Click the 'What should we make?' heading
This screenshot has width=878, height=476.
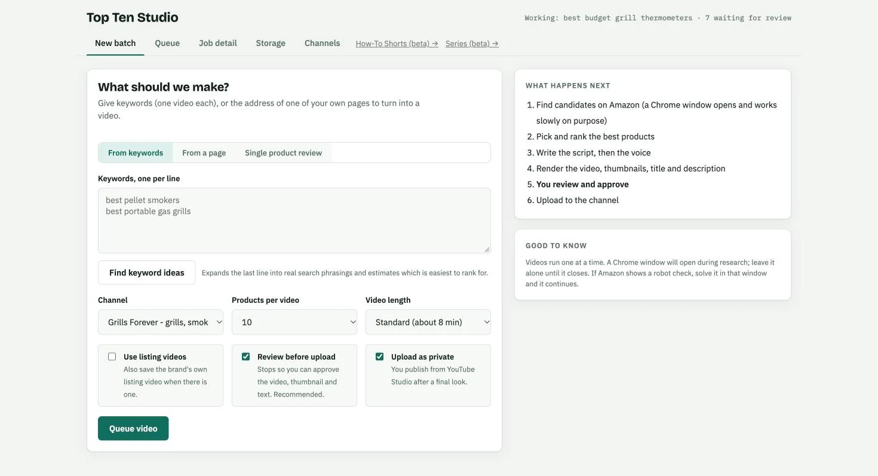[164, 87]
